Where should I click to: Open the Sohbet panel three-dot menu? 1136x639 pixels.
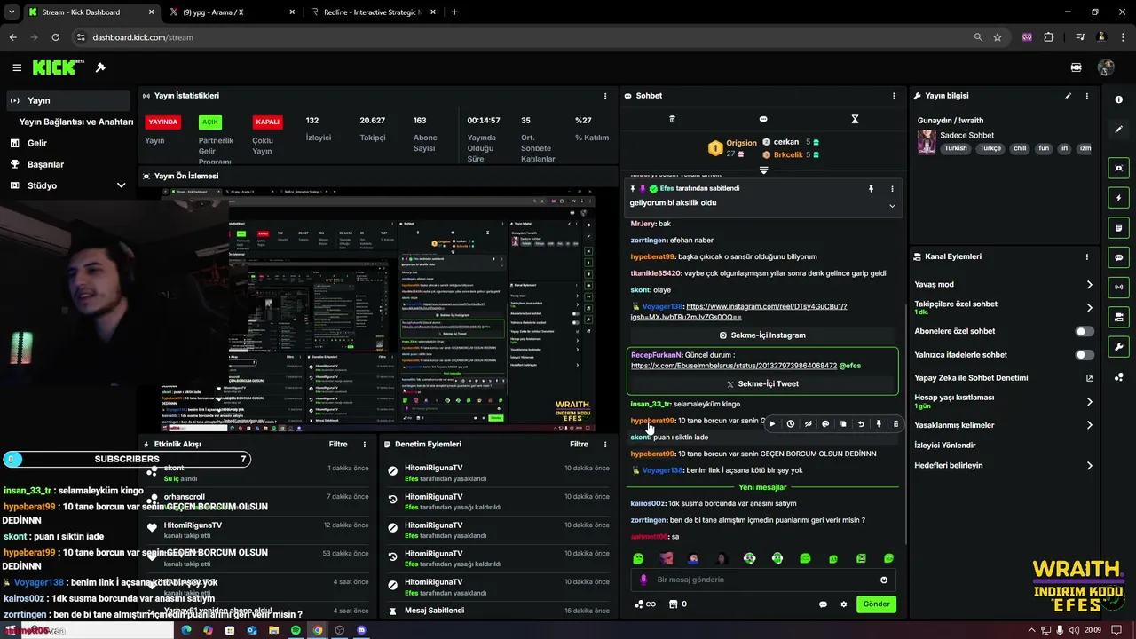[x=894, y=96]
